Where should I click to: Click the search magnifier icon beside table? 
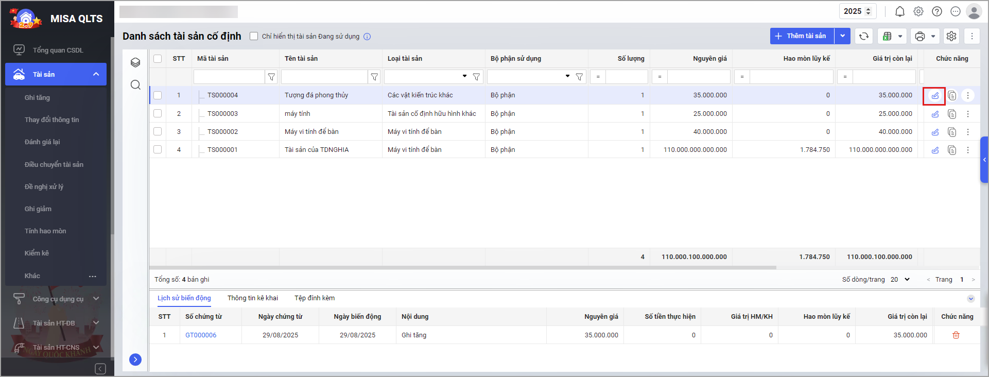coord(135,84)
